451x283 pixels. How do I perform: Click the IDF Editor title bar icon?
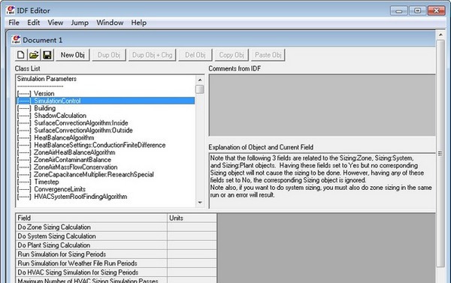point(11,11)
